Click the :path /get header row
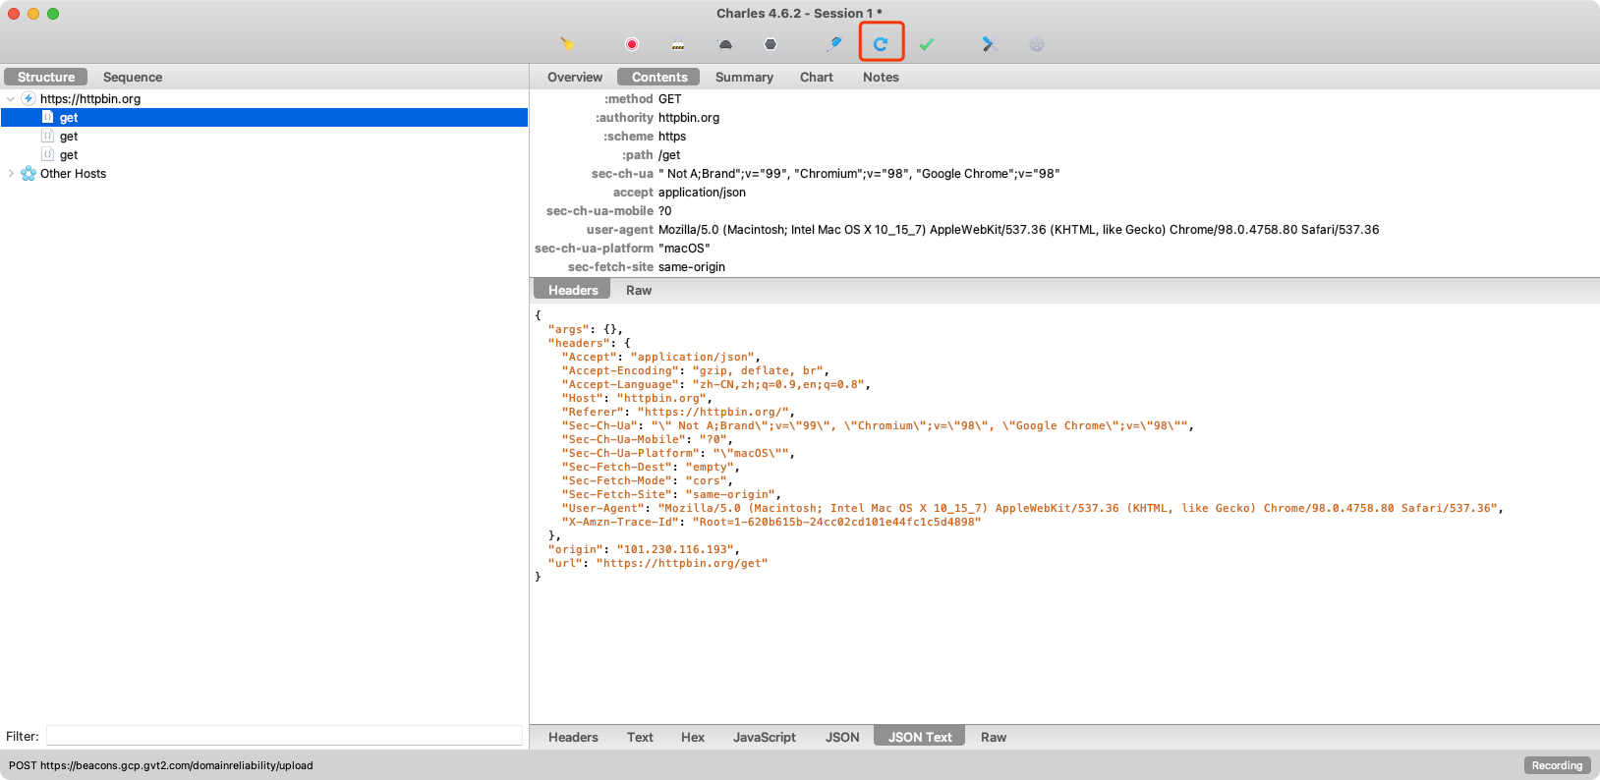Viewport: 1600px width, 780px height. 1064,154
